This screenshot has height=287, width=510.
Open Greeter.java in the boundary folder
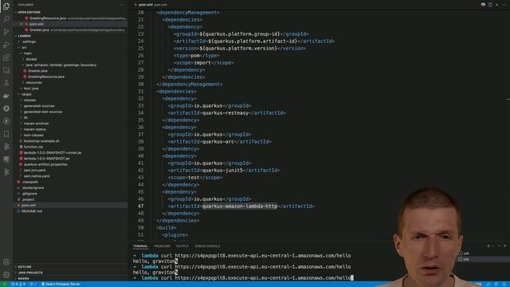37,71
